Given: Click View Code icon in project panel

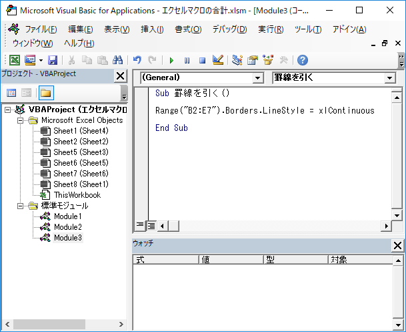Looking at the screenshot, I should click(x=11, y=92).
